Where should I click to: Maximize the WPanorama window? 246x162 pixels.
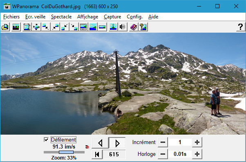pyautogui.click(x=217, y=6)
